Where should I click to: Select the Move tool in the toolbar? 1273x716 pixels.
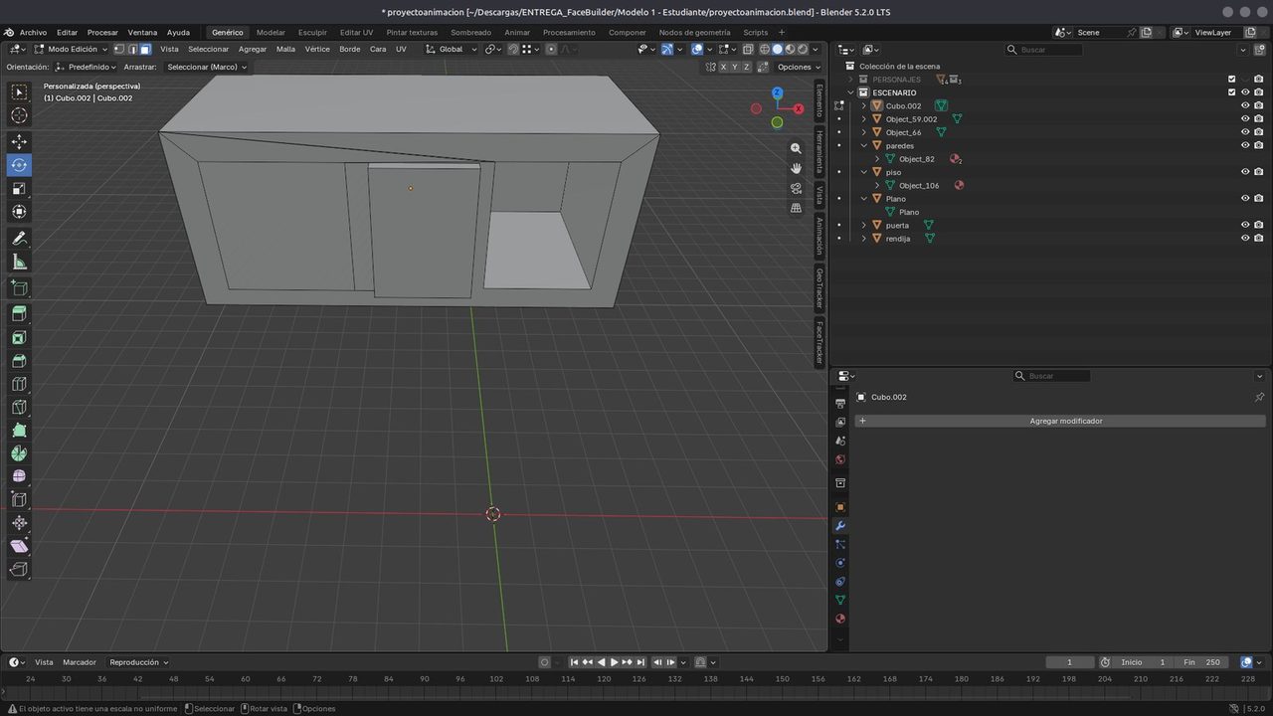[x=19, y=141]
